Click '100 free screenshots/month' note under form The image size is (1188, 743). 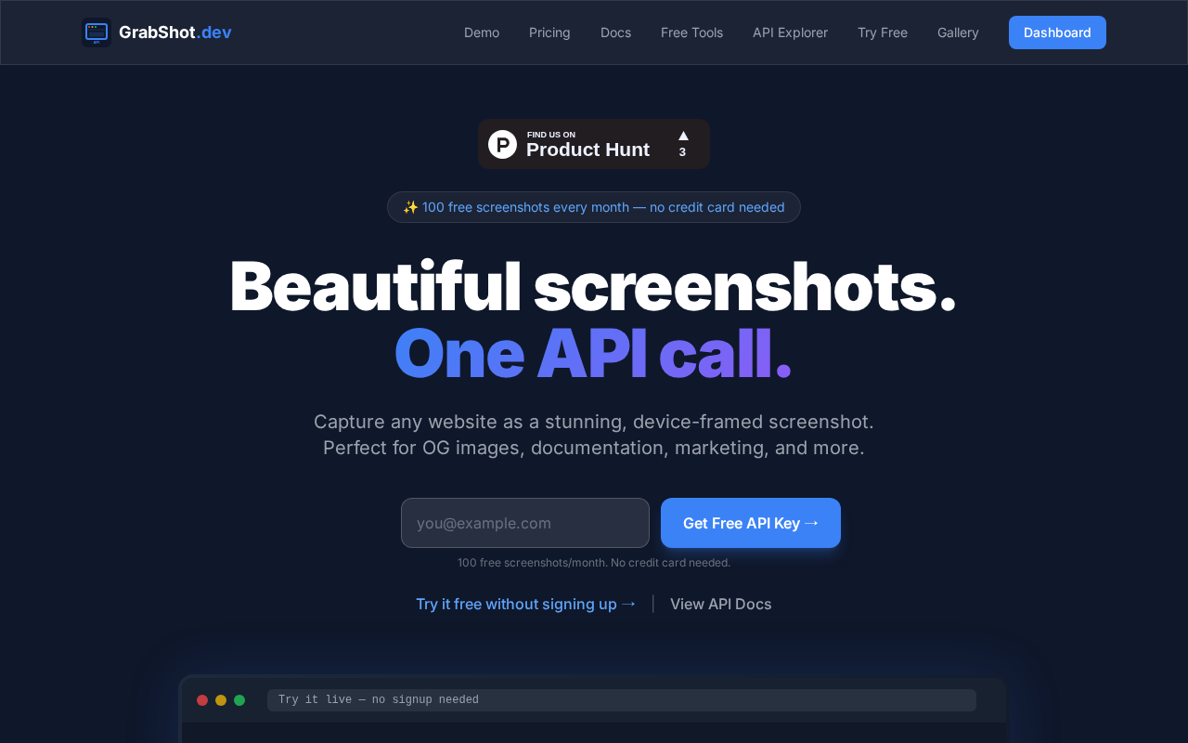point(594,563)
